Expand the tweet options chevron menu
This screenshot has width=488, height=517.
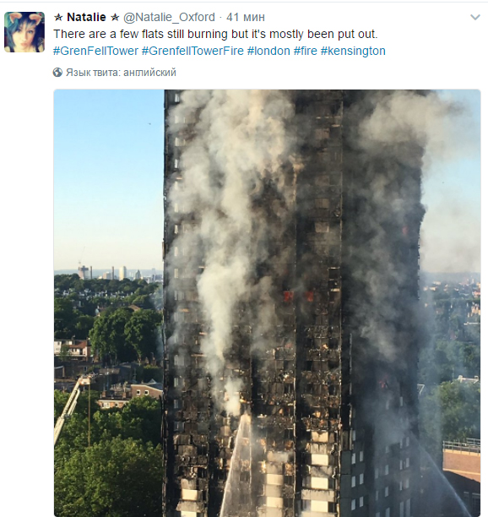pyautogui.click(x=474, y=17)
